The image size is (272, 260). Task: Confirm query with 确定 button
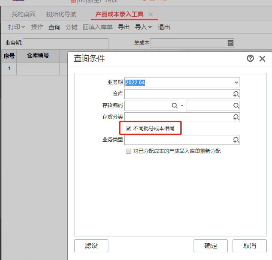click(211, 246)
